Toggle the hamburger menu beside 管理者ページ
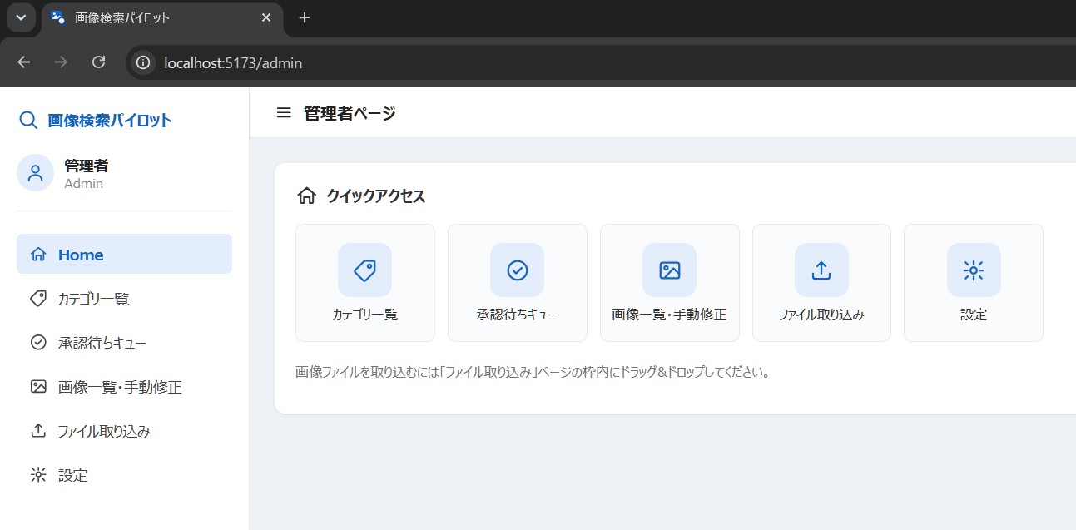The image size is (1076, 530). click(x=284, y=113)
